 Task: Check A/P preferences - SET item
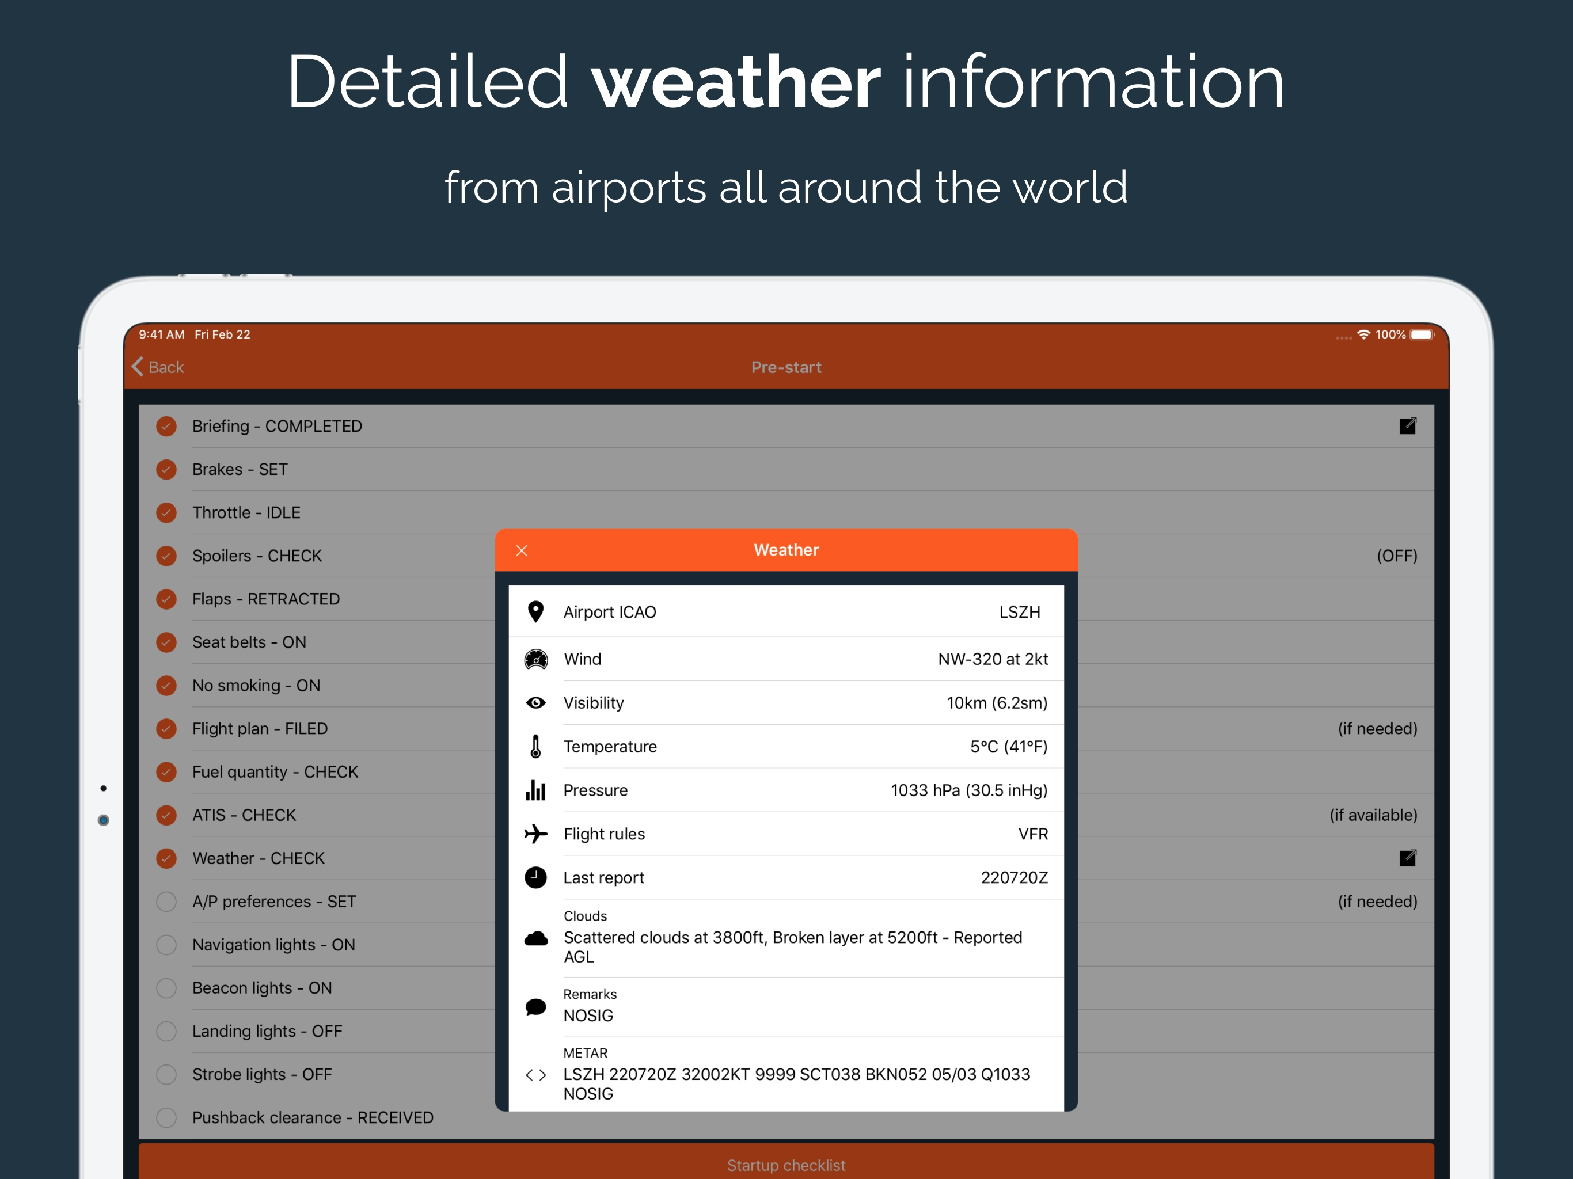(166, 902)
